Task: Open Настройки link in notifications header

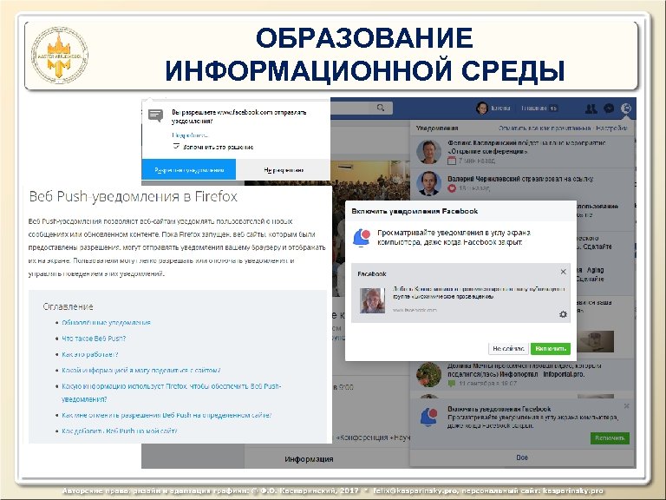Action: point(612,128)
